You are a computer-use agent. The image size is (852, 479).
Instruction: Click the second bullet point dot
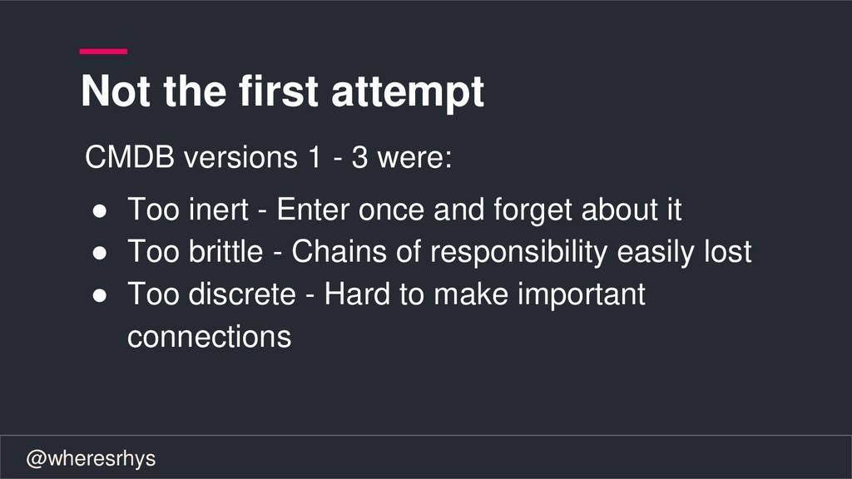[100, 253]
